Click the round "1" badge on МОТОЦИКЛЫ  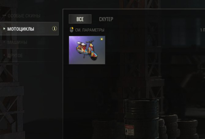click(54, 29)
